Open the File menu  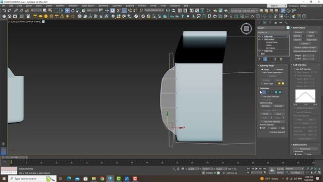tap(4, 6)
